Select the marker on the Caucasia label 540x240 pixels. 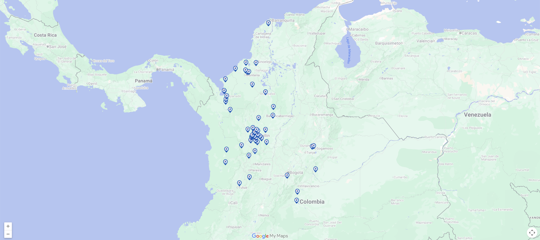coord(265,92)
